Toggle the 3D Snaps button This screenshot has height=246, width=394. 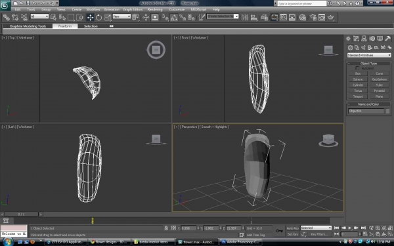(x=165, y=17)
